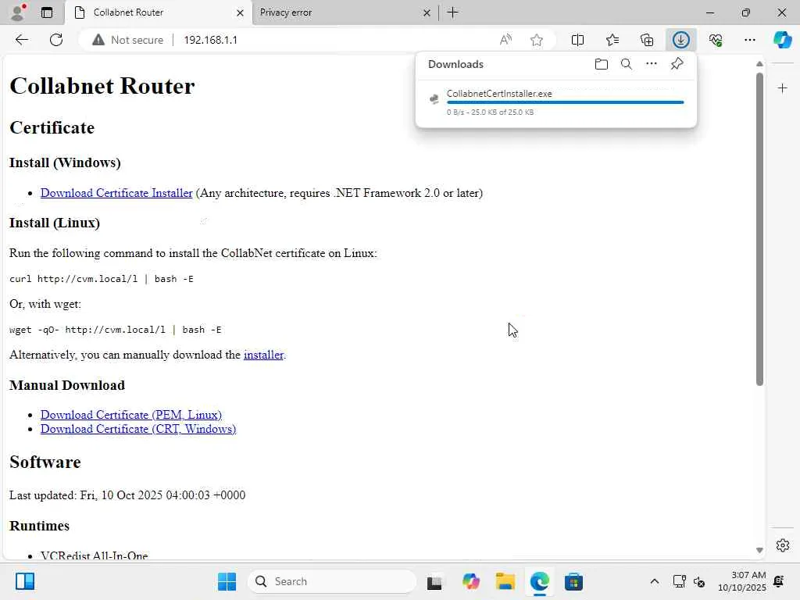Open clock showing 3:07 AM
This screenshot has height=600, width=800.
coord(742,581)
